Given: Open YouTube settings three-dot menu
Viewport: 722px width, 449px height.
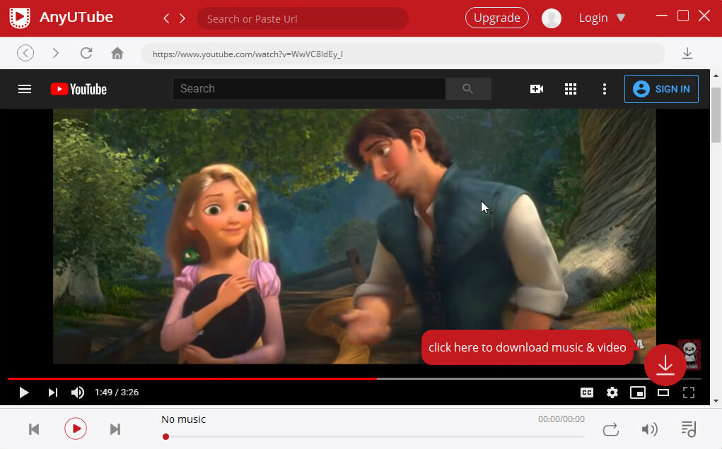Looking at the screenshot, I should [x=605, y=89].
